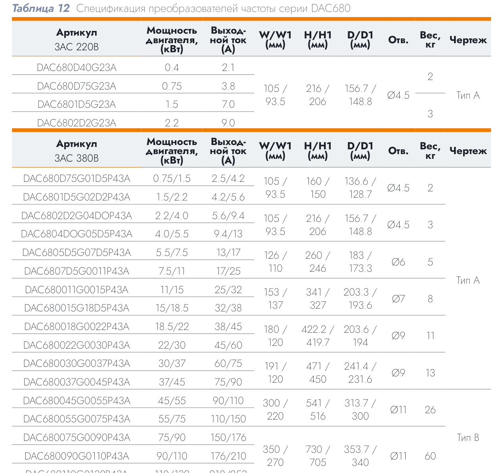Select the '203.3 / 193.6' depth cell

(360, 299)
